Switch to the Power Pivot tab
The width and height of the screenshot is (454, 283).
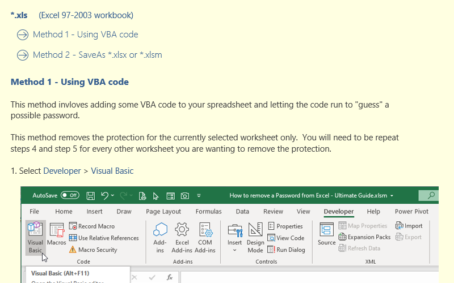click(x=411, y=211)
